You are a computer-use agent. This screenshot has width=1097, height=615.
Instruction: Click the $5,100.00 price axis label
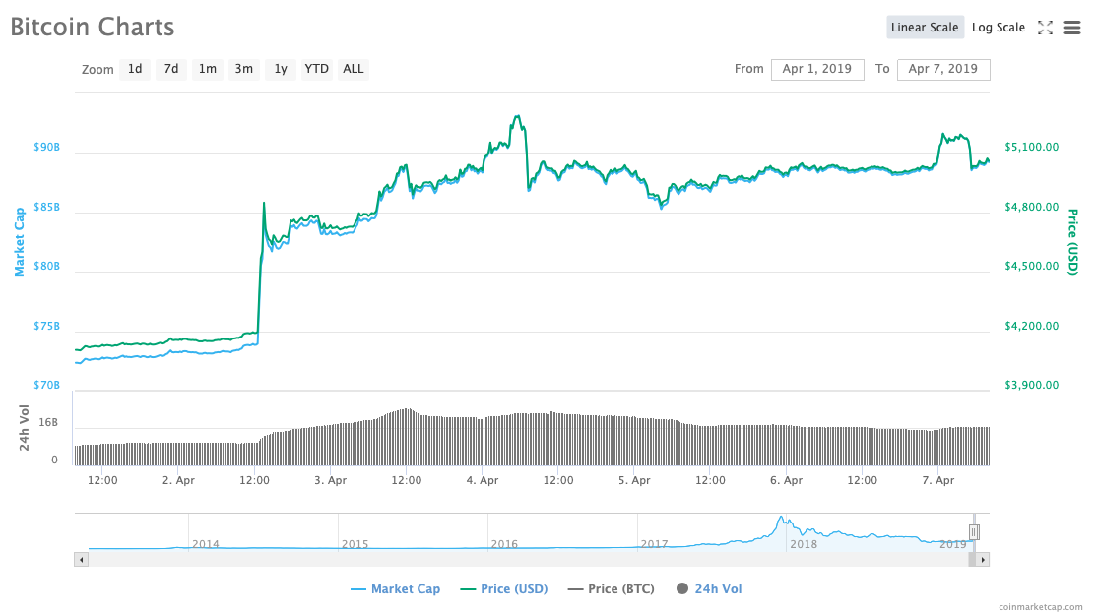tap(1031, 147)
